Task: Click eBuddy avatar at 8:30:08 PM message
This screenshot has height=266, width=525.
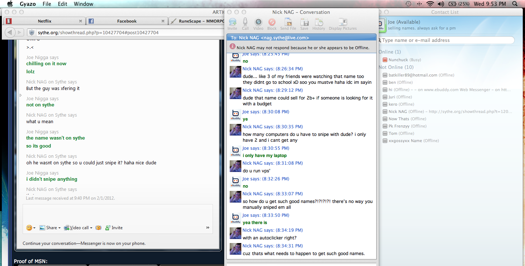Action: point(236,115)
